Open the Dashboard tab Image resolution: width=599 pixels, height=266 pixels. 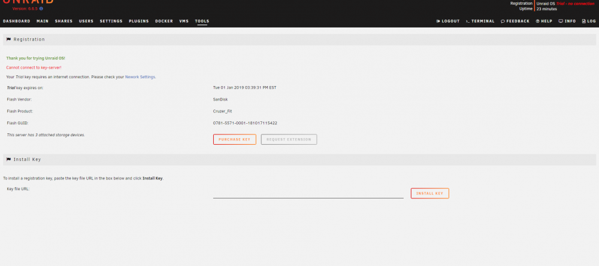(x=16, y=22)
